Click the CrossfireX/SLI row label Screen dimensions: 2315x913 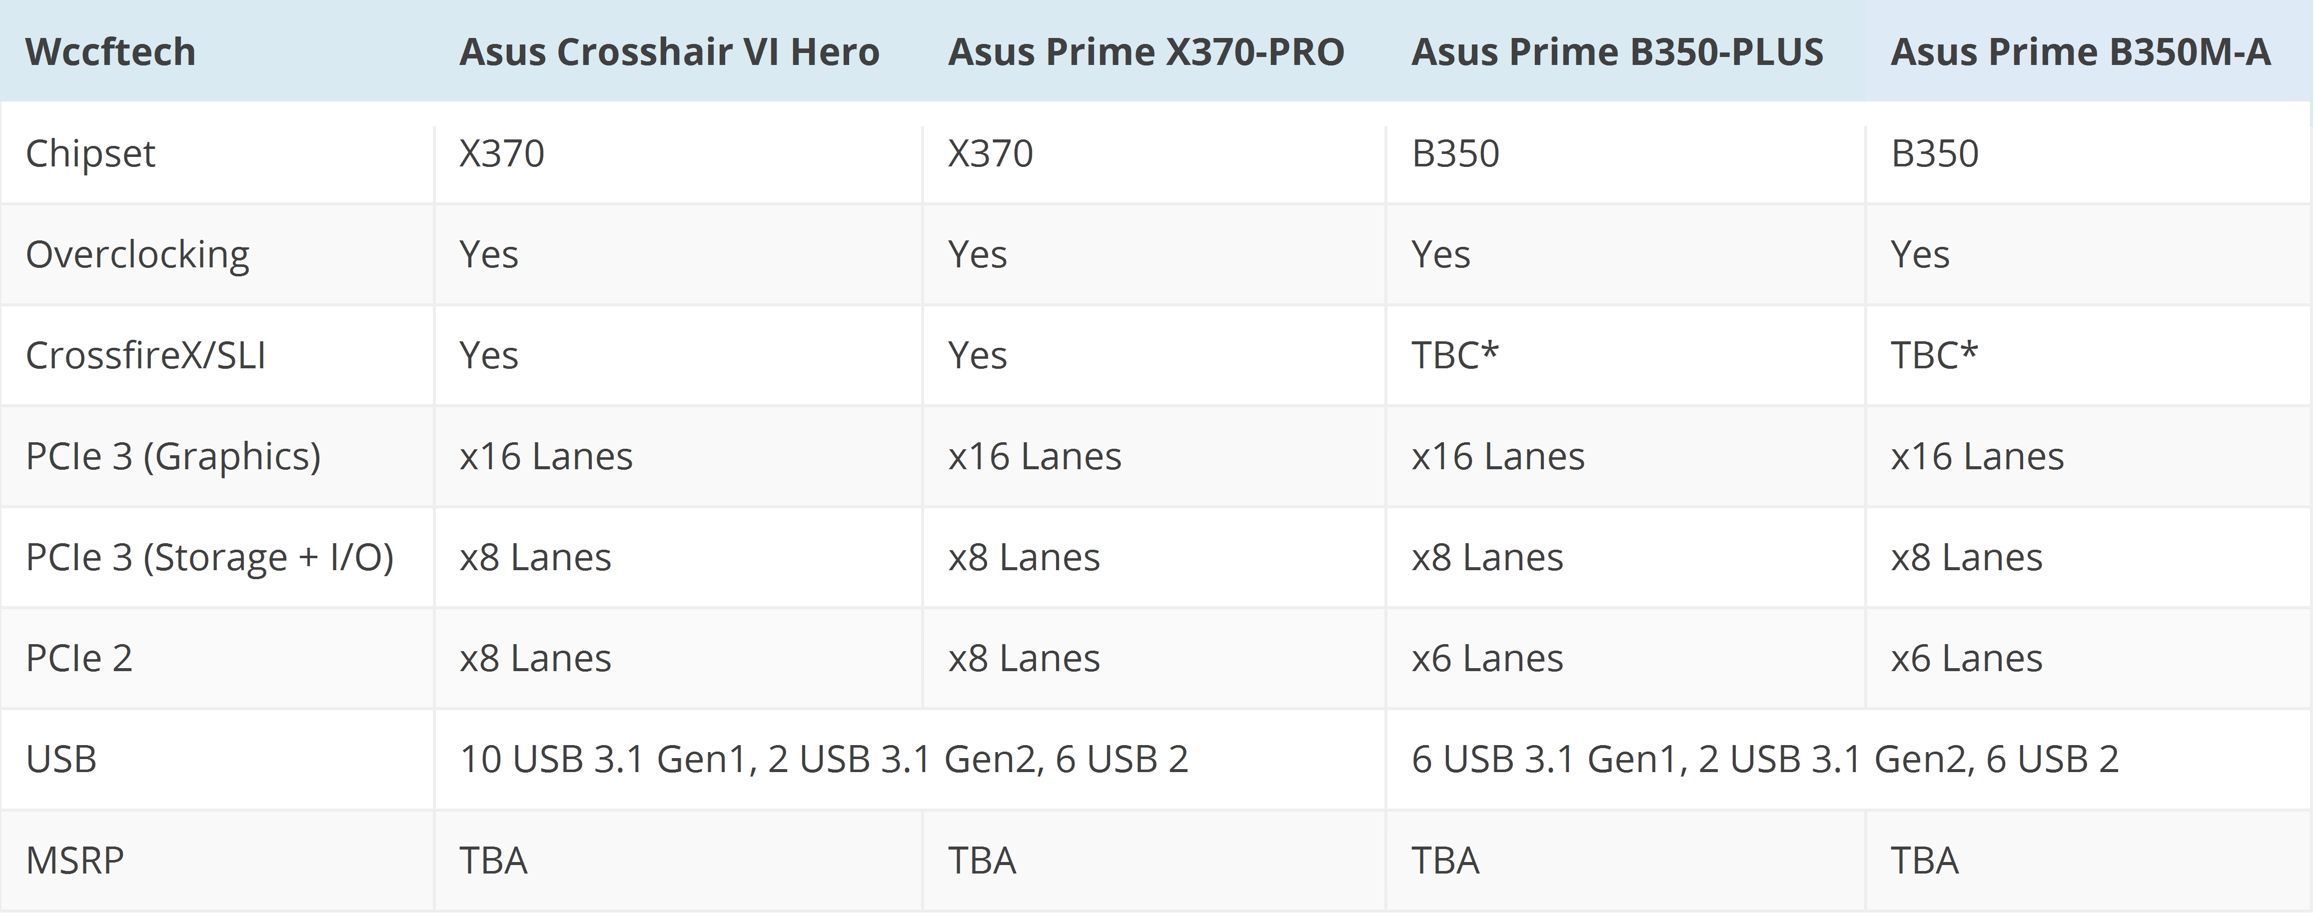(145, 356)
